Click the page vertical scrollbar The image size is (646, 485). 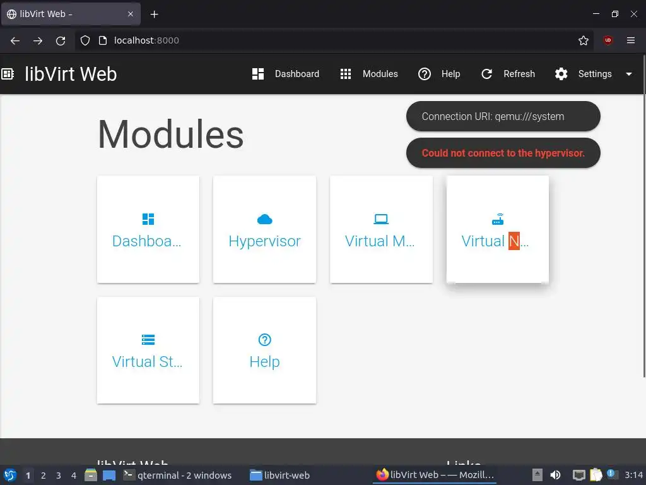pos(644,216)
